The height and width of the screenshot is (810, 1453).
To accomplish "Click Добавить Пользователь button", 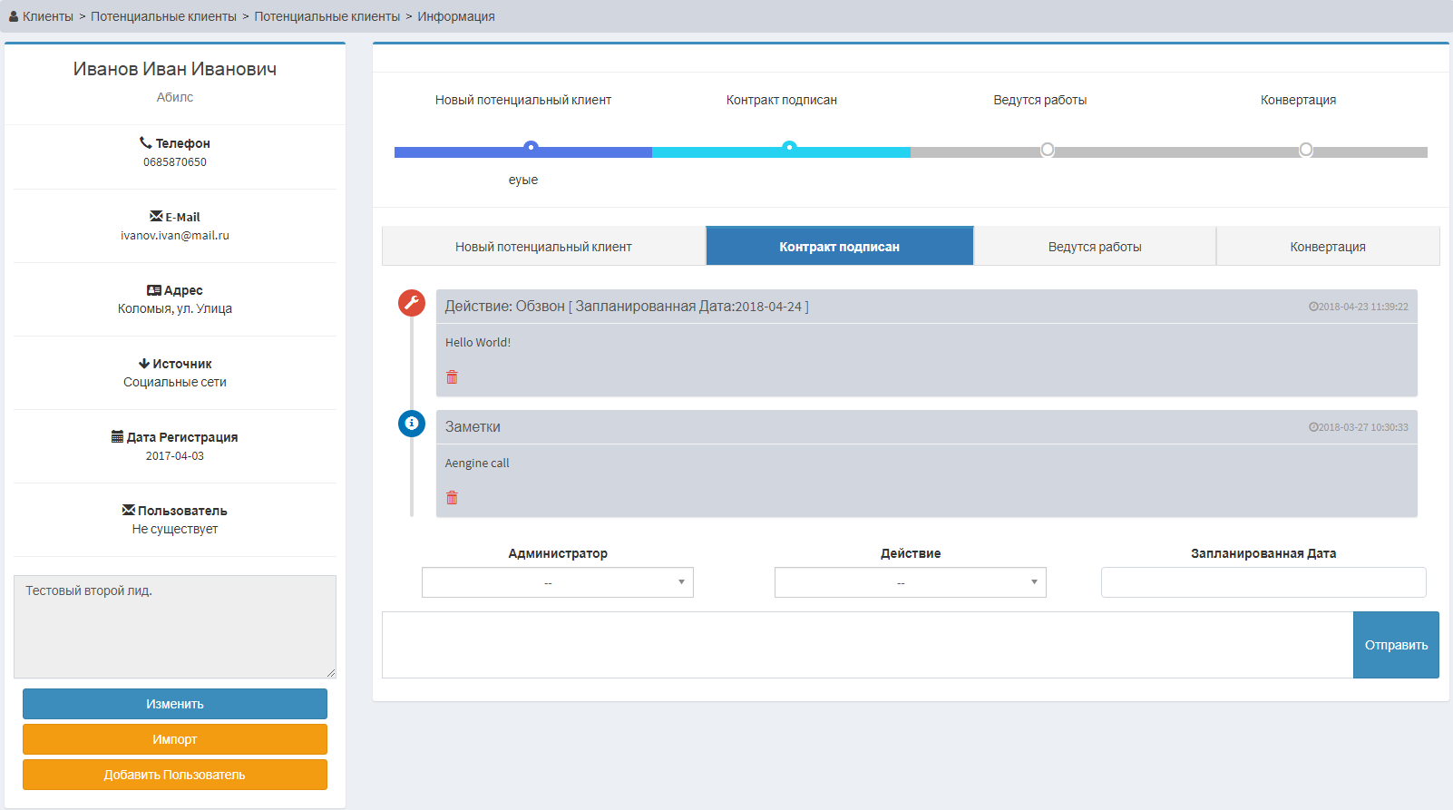I will [175, 775].
